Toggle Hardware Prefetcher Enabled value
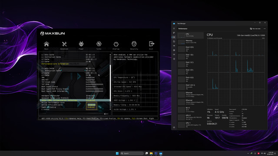Image resolution: width=278 pixels, height=156 pixels. point(90,96)
